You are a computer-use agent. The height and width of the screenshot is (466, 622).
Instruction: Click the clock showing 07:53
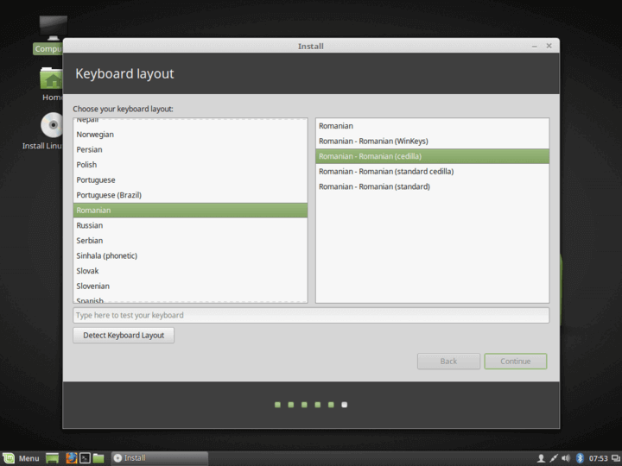pyautogui.click(x=600, y=458)
